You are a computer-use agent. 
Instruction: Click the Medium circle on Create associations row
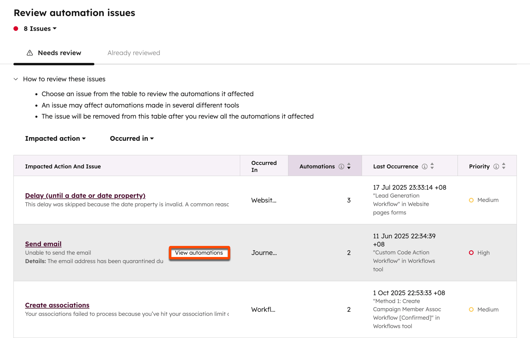click(471, 309)
